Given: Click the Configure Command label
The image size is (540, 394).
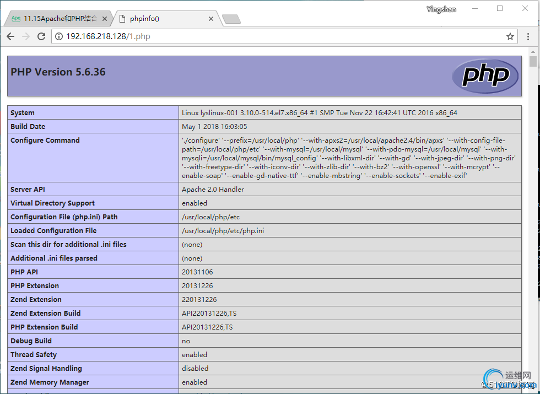Looking at the screenshot, I should 45,140.
